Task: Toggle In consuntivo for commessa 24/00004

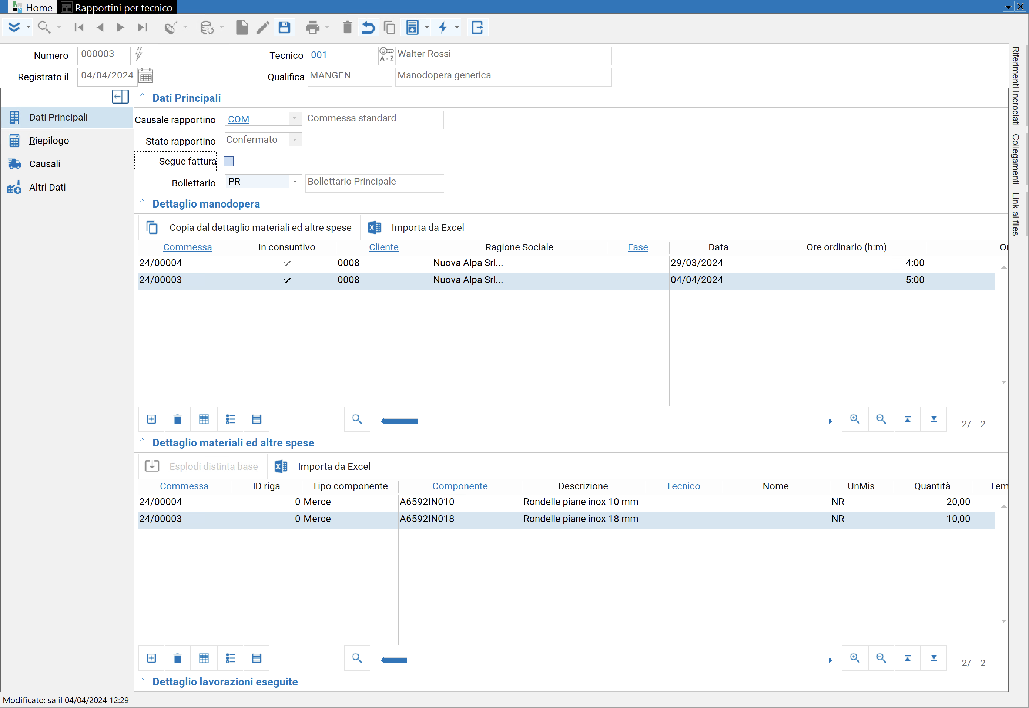Action: coord(287,263)
